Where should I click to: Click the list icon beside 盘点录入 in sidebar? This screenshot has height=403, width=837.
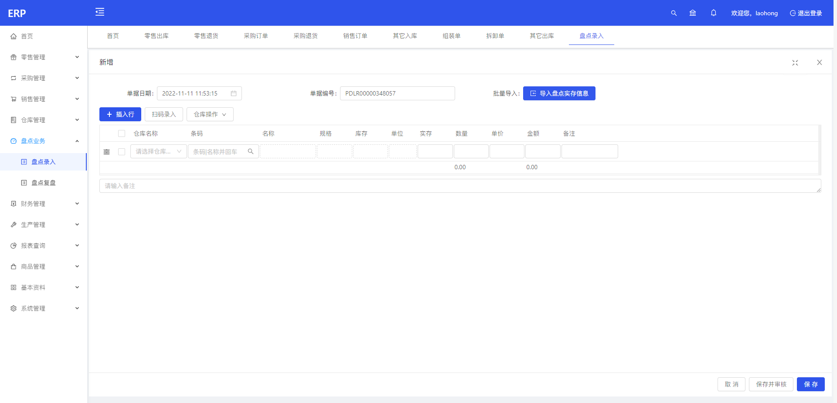pyautogui.click(x=24, y=162)
